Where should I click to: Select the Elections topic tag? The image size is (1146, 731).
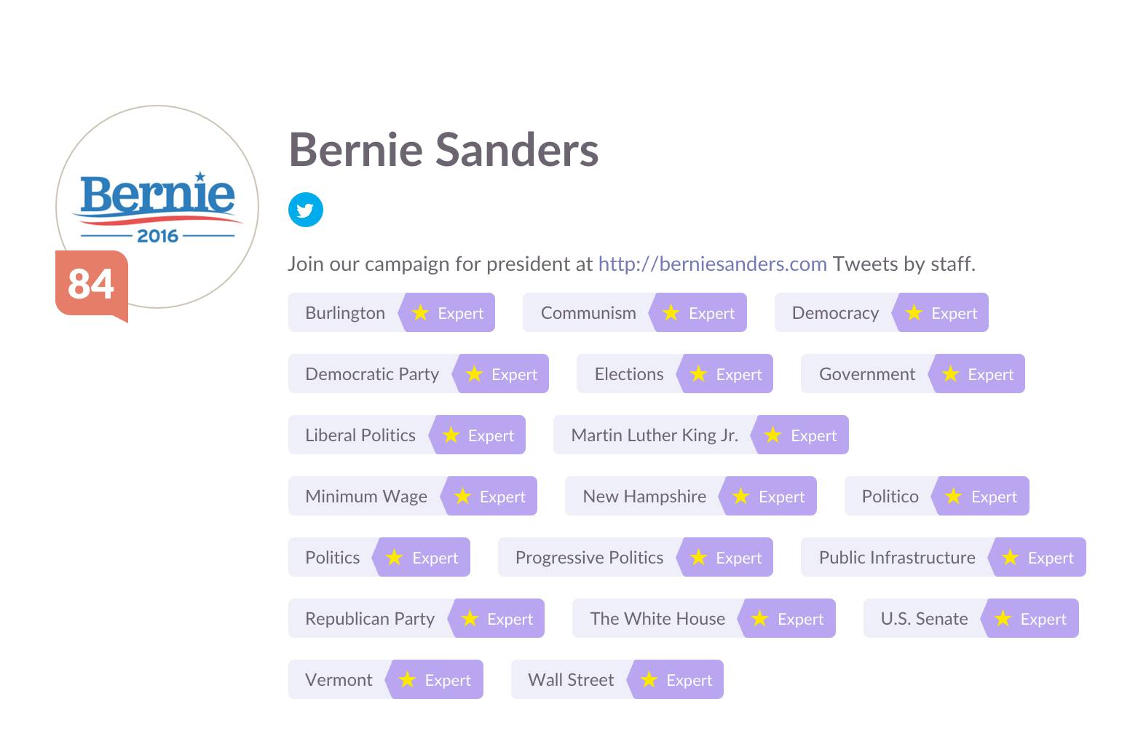click(x=629, y=374)
